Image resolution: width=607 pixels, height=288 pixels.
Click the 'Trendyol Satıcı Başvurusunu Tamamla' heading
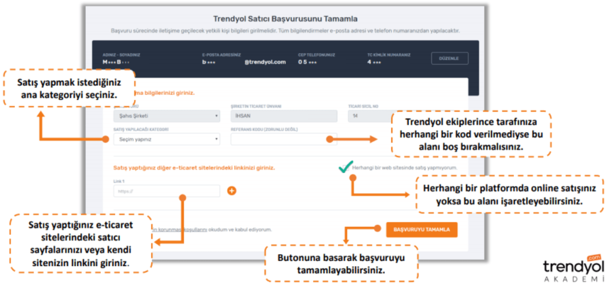tap(285, 19)
